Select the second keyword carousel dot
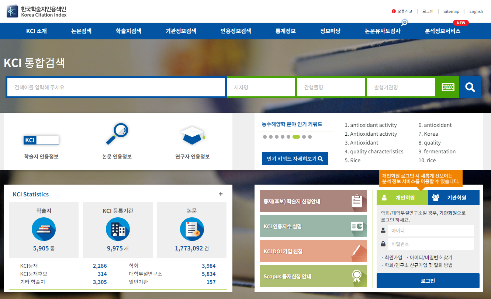This screenshot has width=491, height=299. click(271, 137)
